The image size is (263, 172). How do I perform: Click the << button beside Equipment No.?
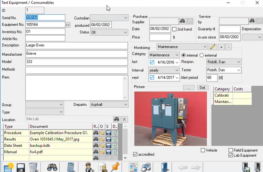point(68,25)
